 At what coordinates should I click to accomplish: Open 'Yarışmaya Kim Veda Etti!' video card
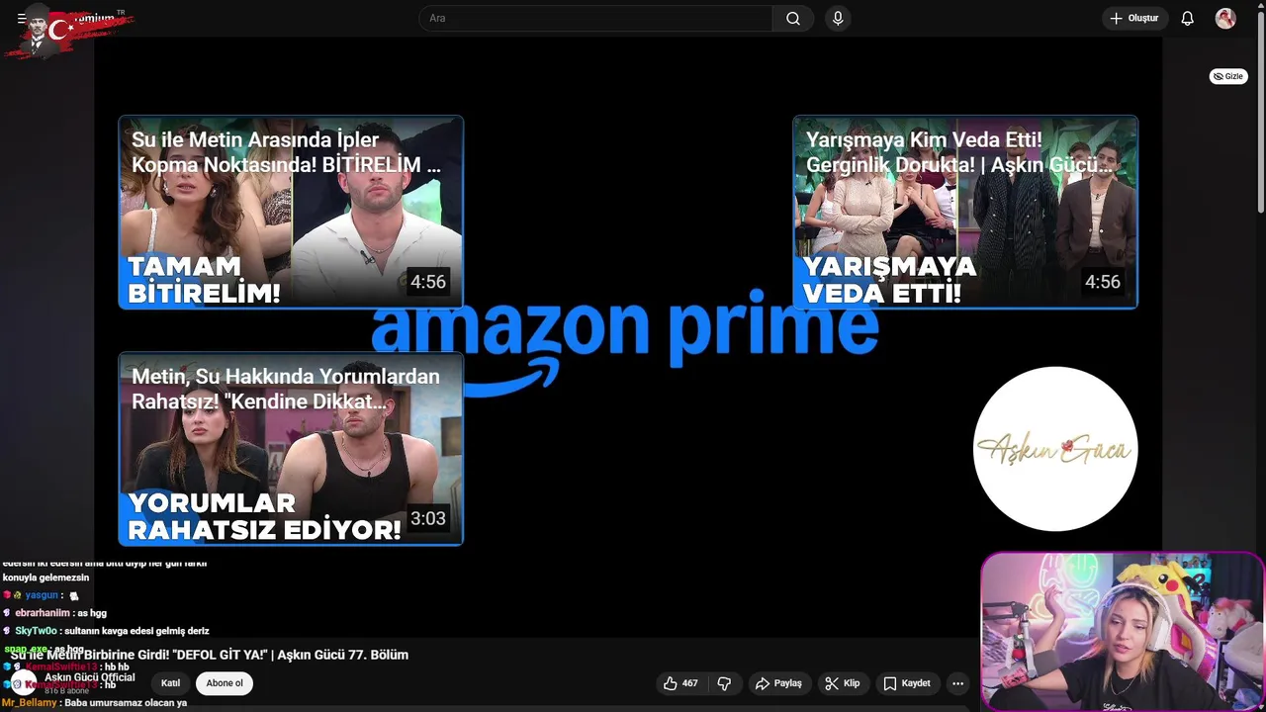[x=965, y=213]
